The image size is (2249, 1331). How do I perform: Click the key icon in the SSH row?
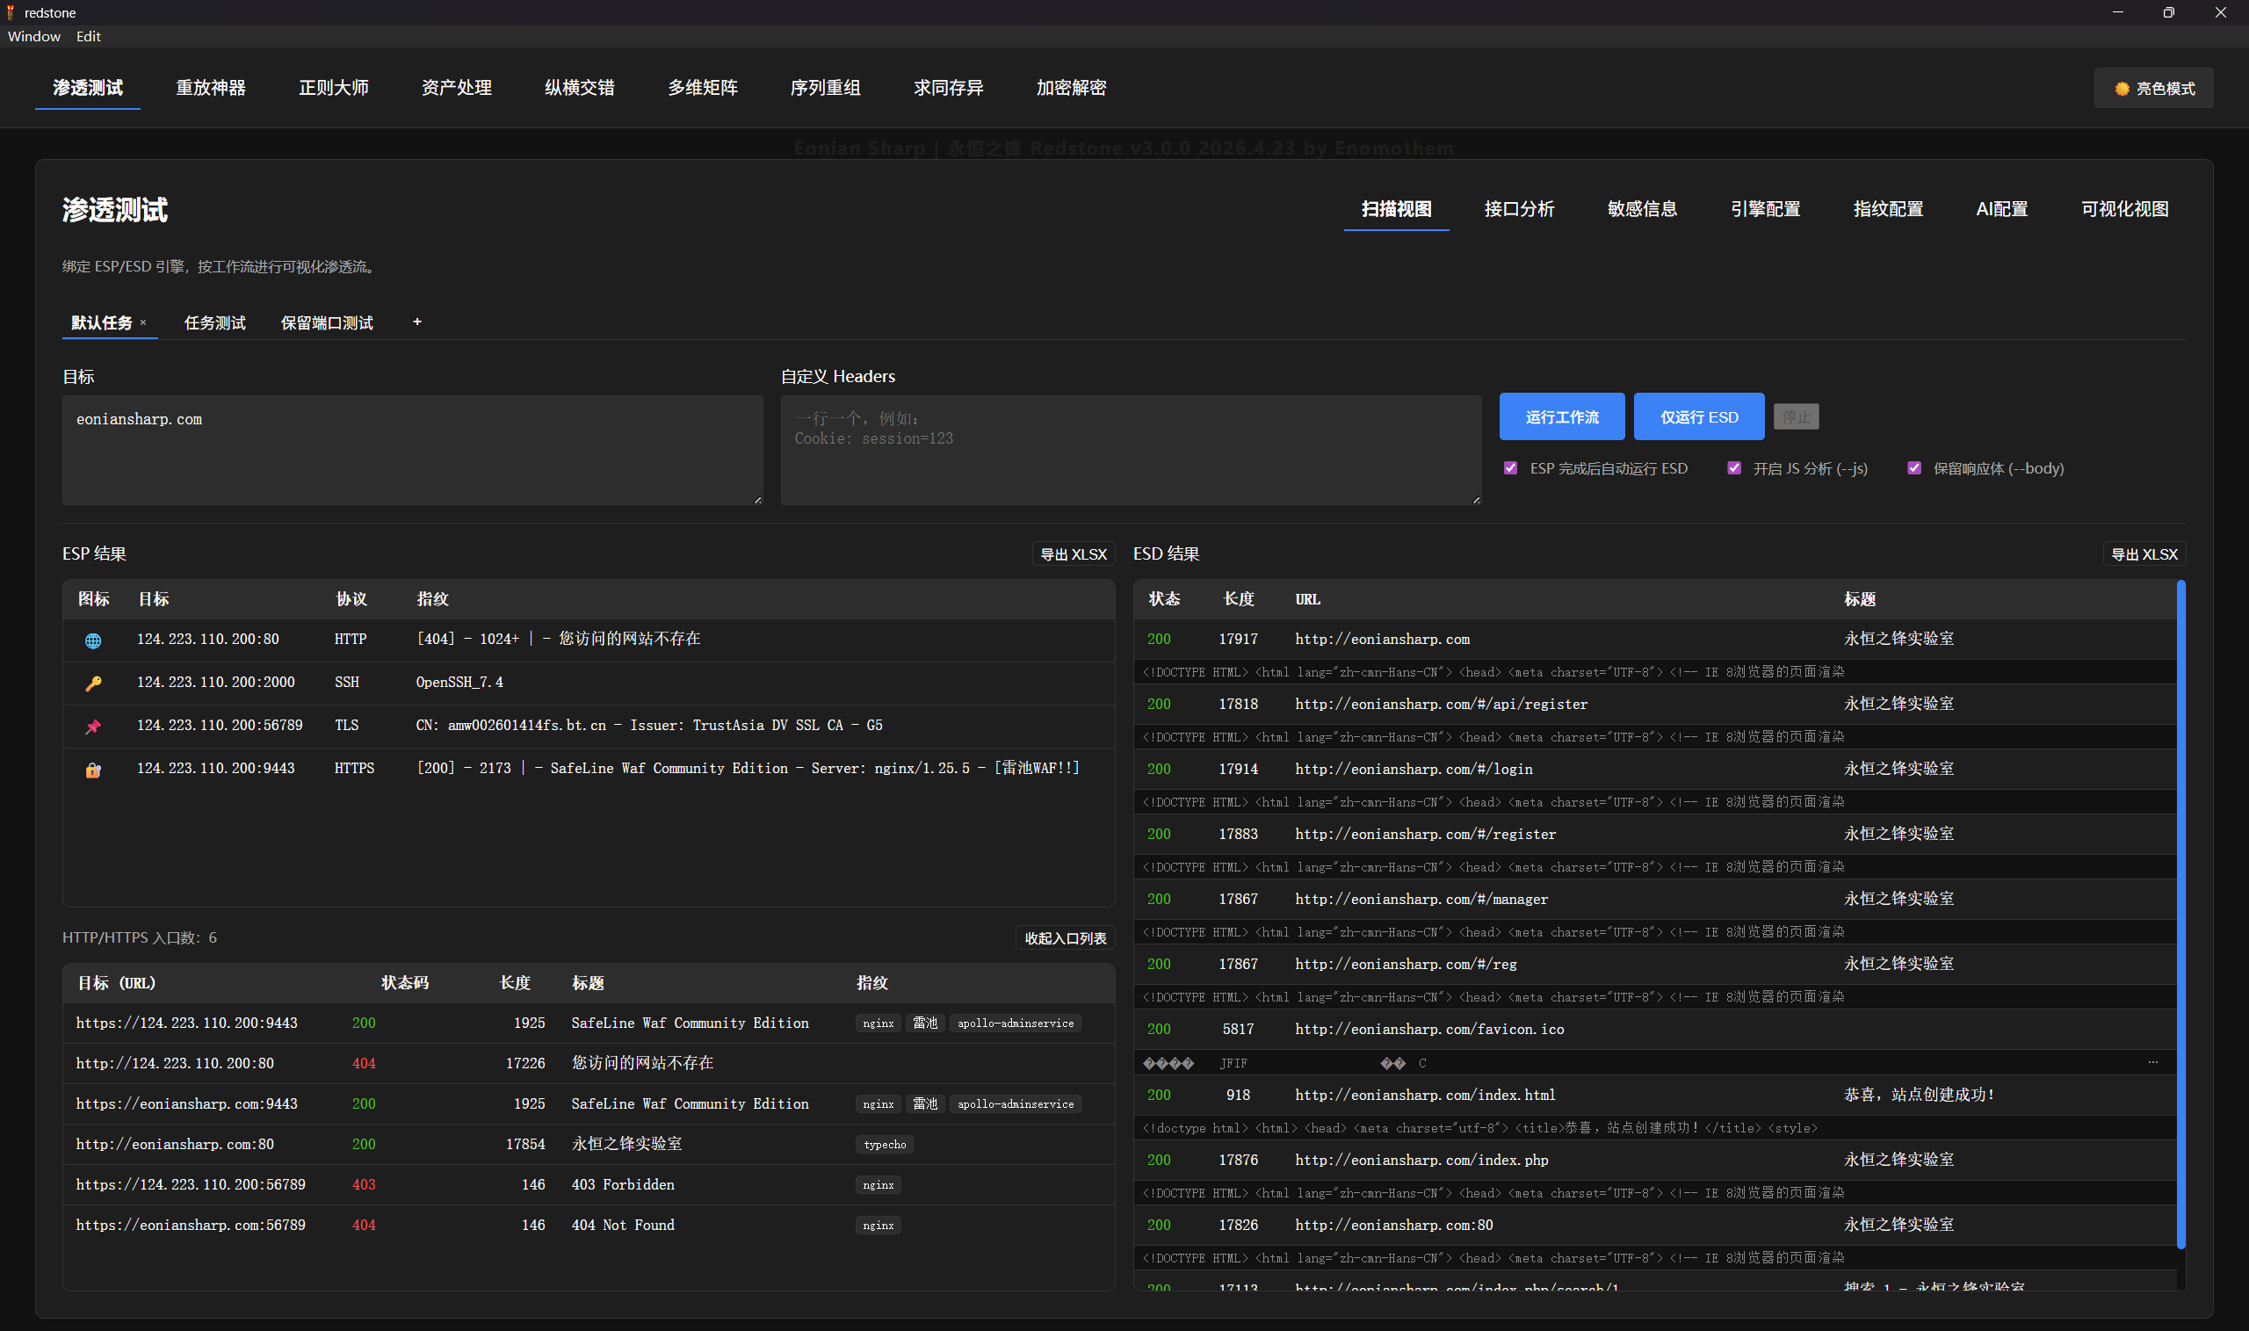click(92, 684)
